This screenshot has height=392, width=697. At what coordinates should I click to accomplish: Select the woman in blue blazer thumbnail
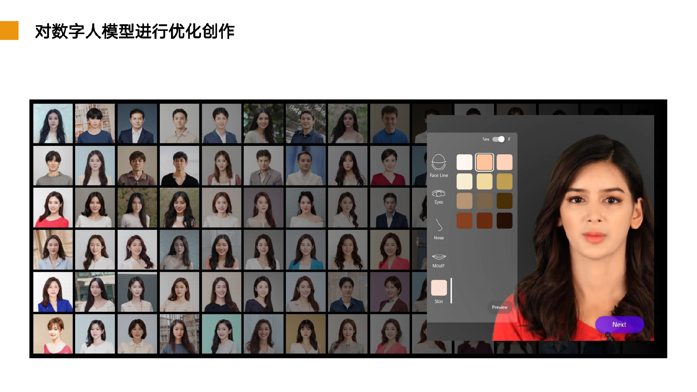53,292
